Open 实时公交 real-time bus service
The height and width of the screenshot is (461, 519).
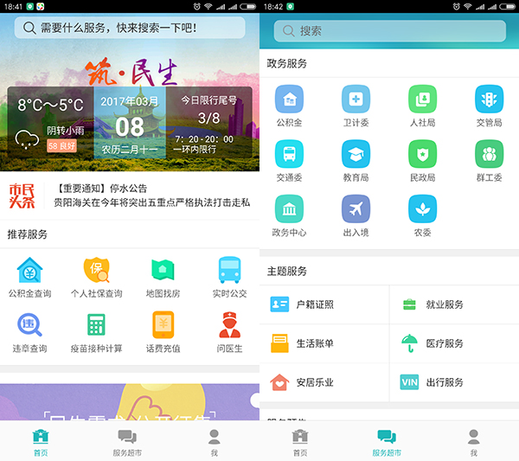(229, 278)
